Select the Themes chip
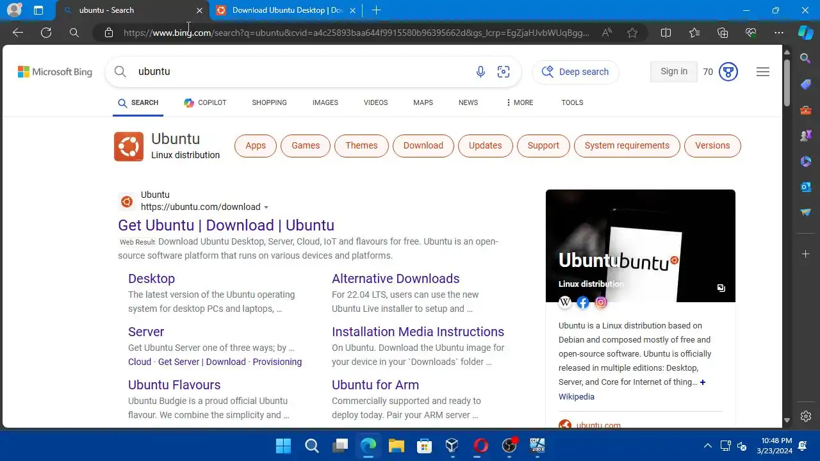This screenshot has height=461, width=820. click(361, 145)
